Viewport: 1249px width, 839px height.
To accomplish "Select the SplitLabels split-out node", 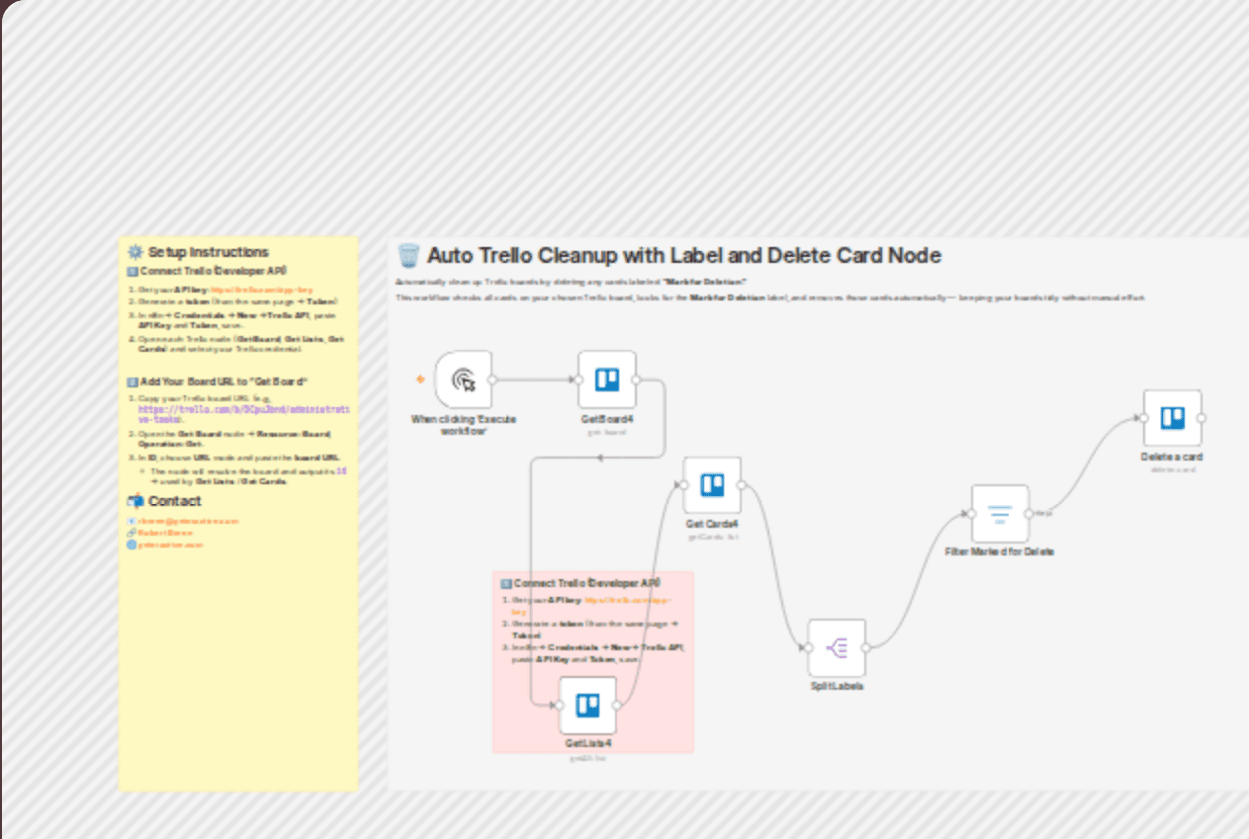I will 837,647.
